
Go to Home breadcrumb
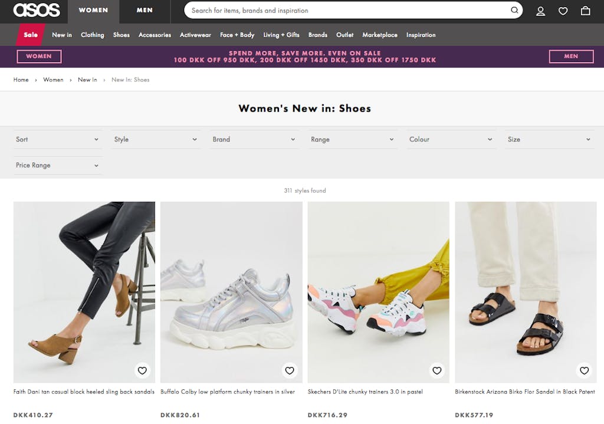(21, 80)
